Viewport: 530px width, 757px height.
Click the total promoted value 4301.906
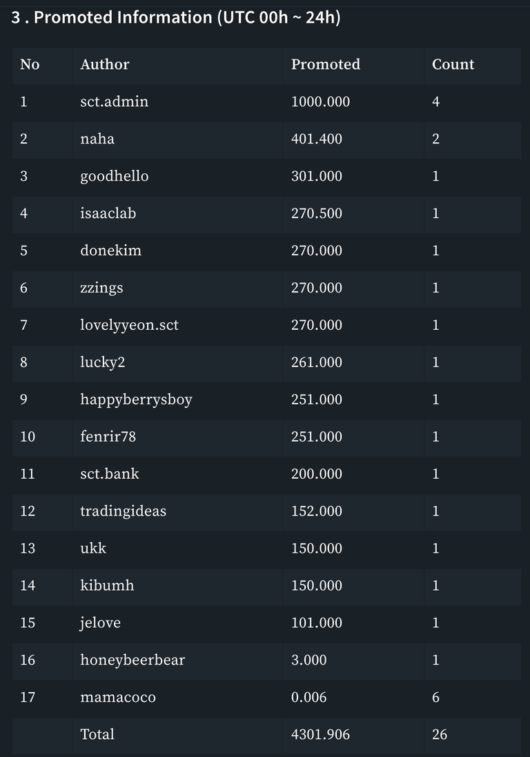click(320, 735)
